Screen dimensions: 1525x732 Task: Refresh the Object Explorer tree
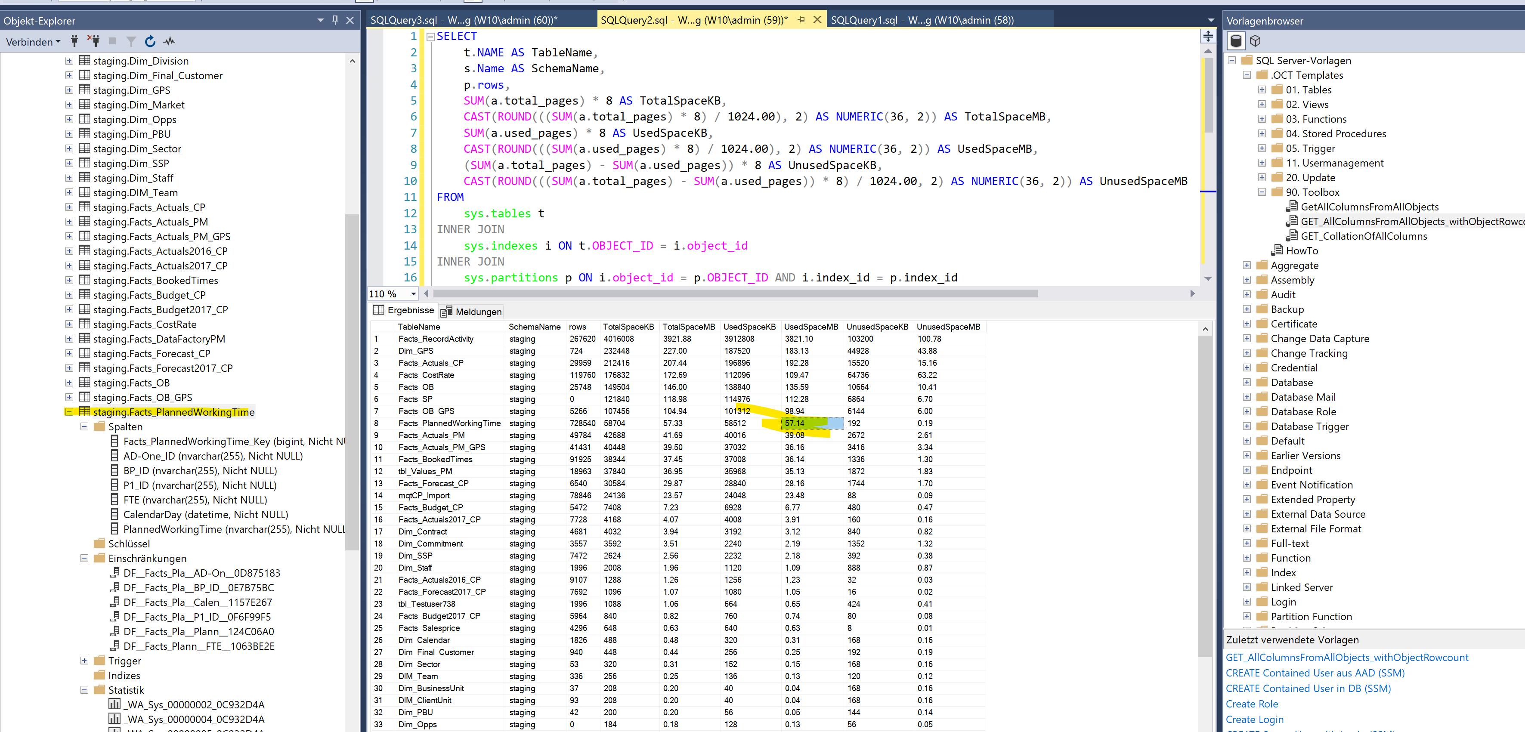(x=150, y=41)
